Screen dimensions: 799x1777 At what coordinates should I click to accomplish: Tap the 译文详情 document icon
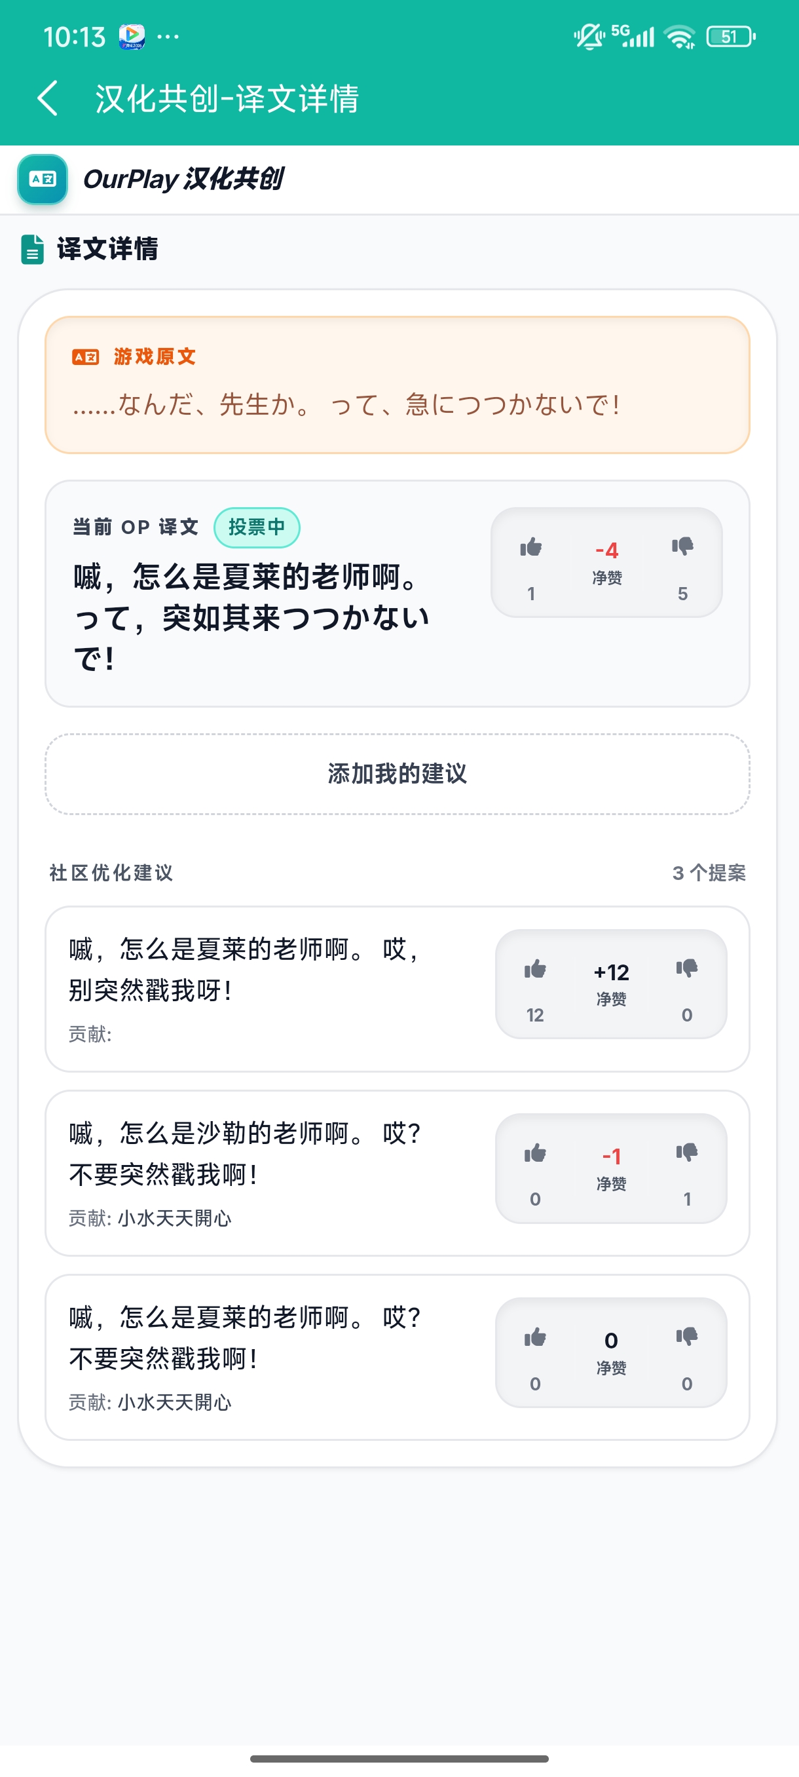pos(32,250)
